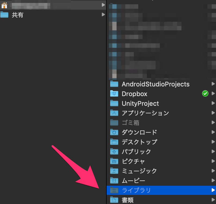This screenshot has height=204, width=216.
Task: Click the Dropbox folder icon
Action: (114, 93)
